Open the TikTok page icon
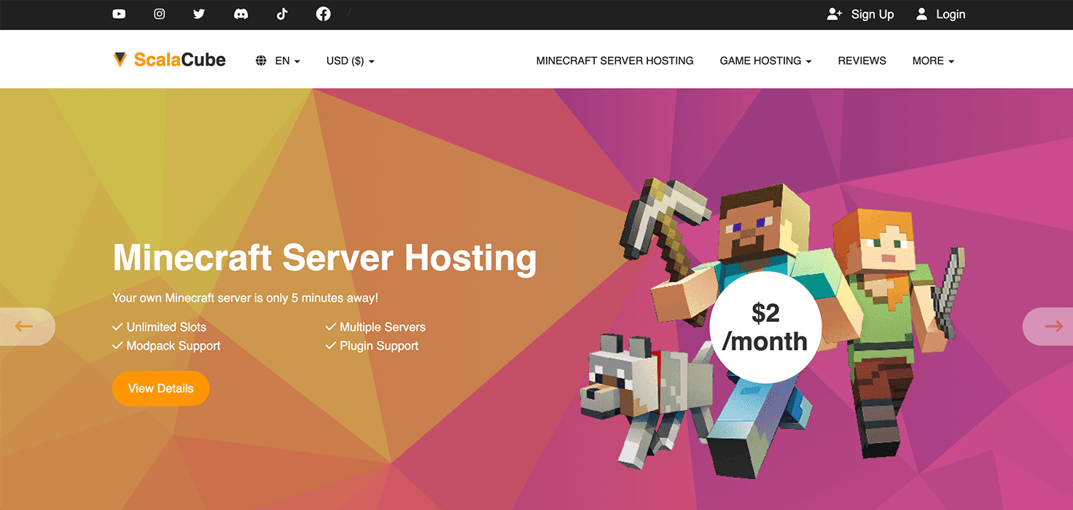Image resolution: width=1073 pixels, height=510 pixels. click(282, 14)
